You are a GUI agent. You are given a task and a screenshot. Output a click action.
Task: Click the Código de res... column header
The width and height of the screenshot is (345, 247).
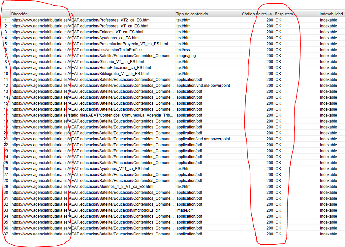click(x=255, y=14)
